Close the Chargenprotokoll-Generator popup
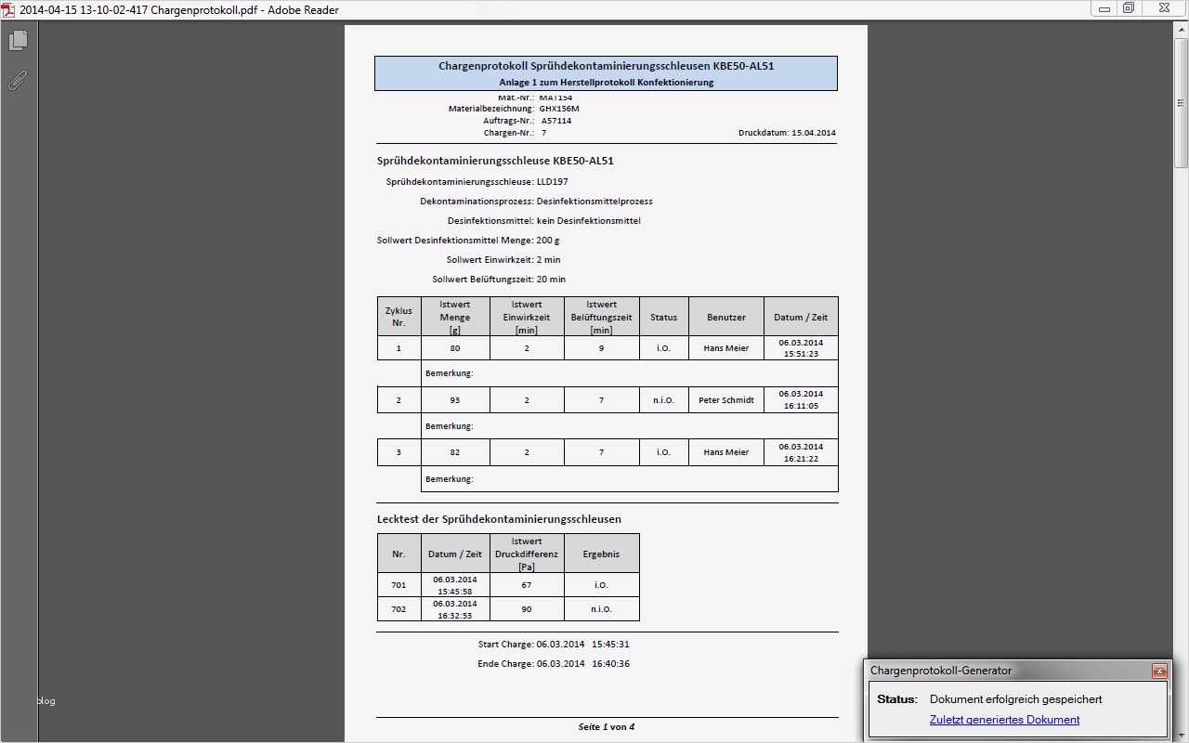Image resolution: width=1189 pixels, height=743 pixels. pos(1158,671)
